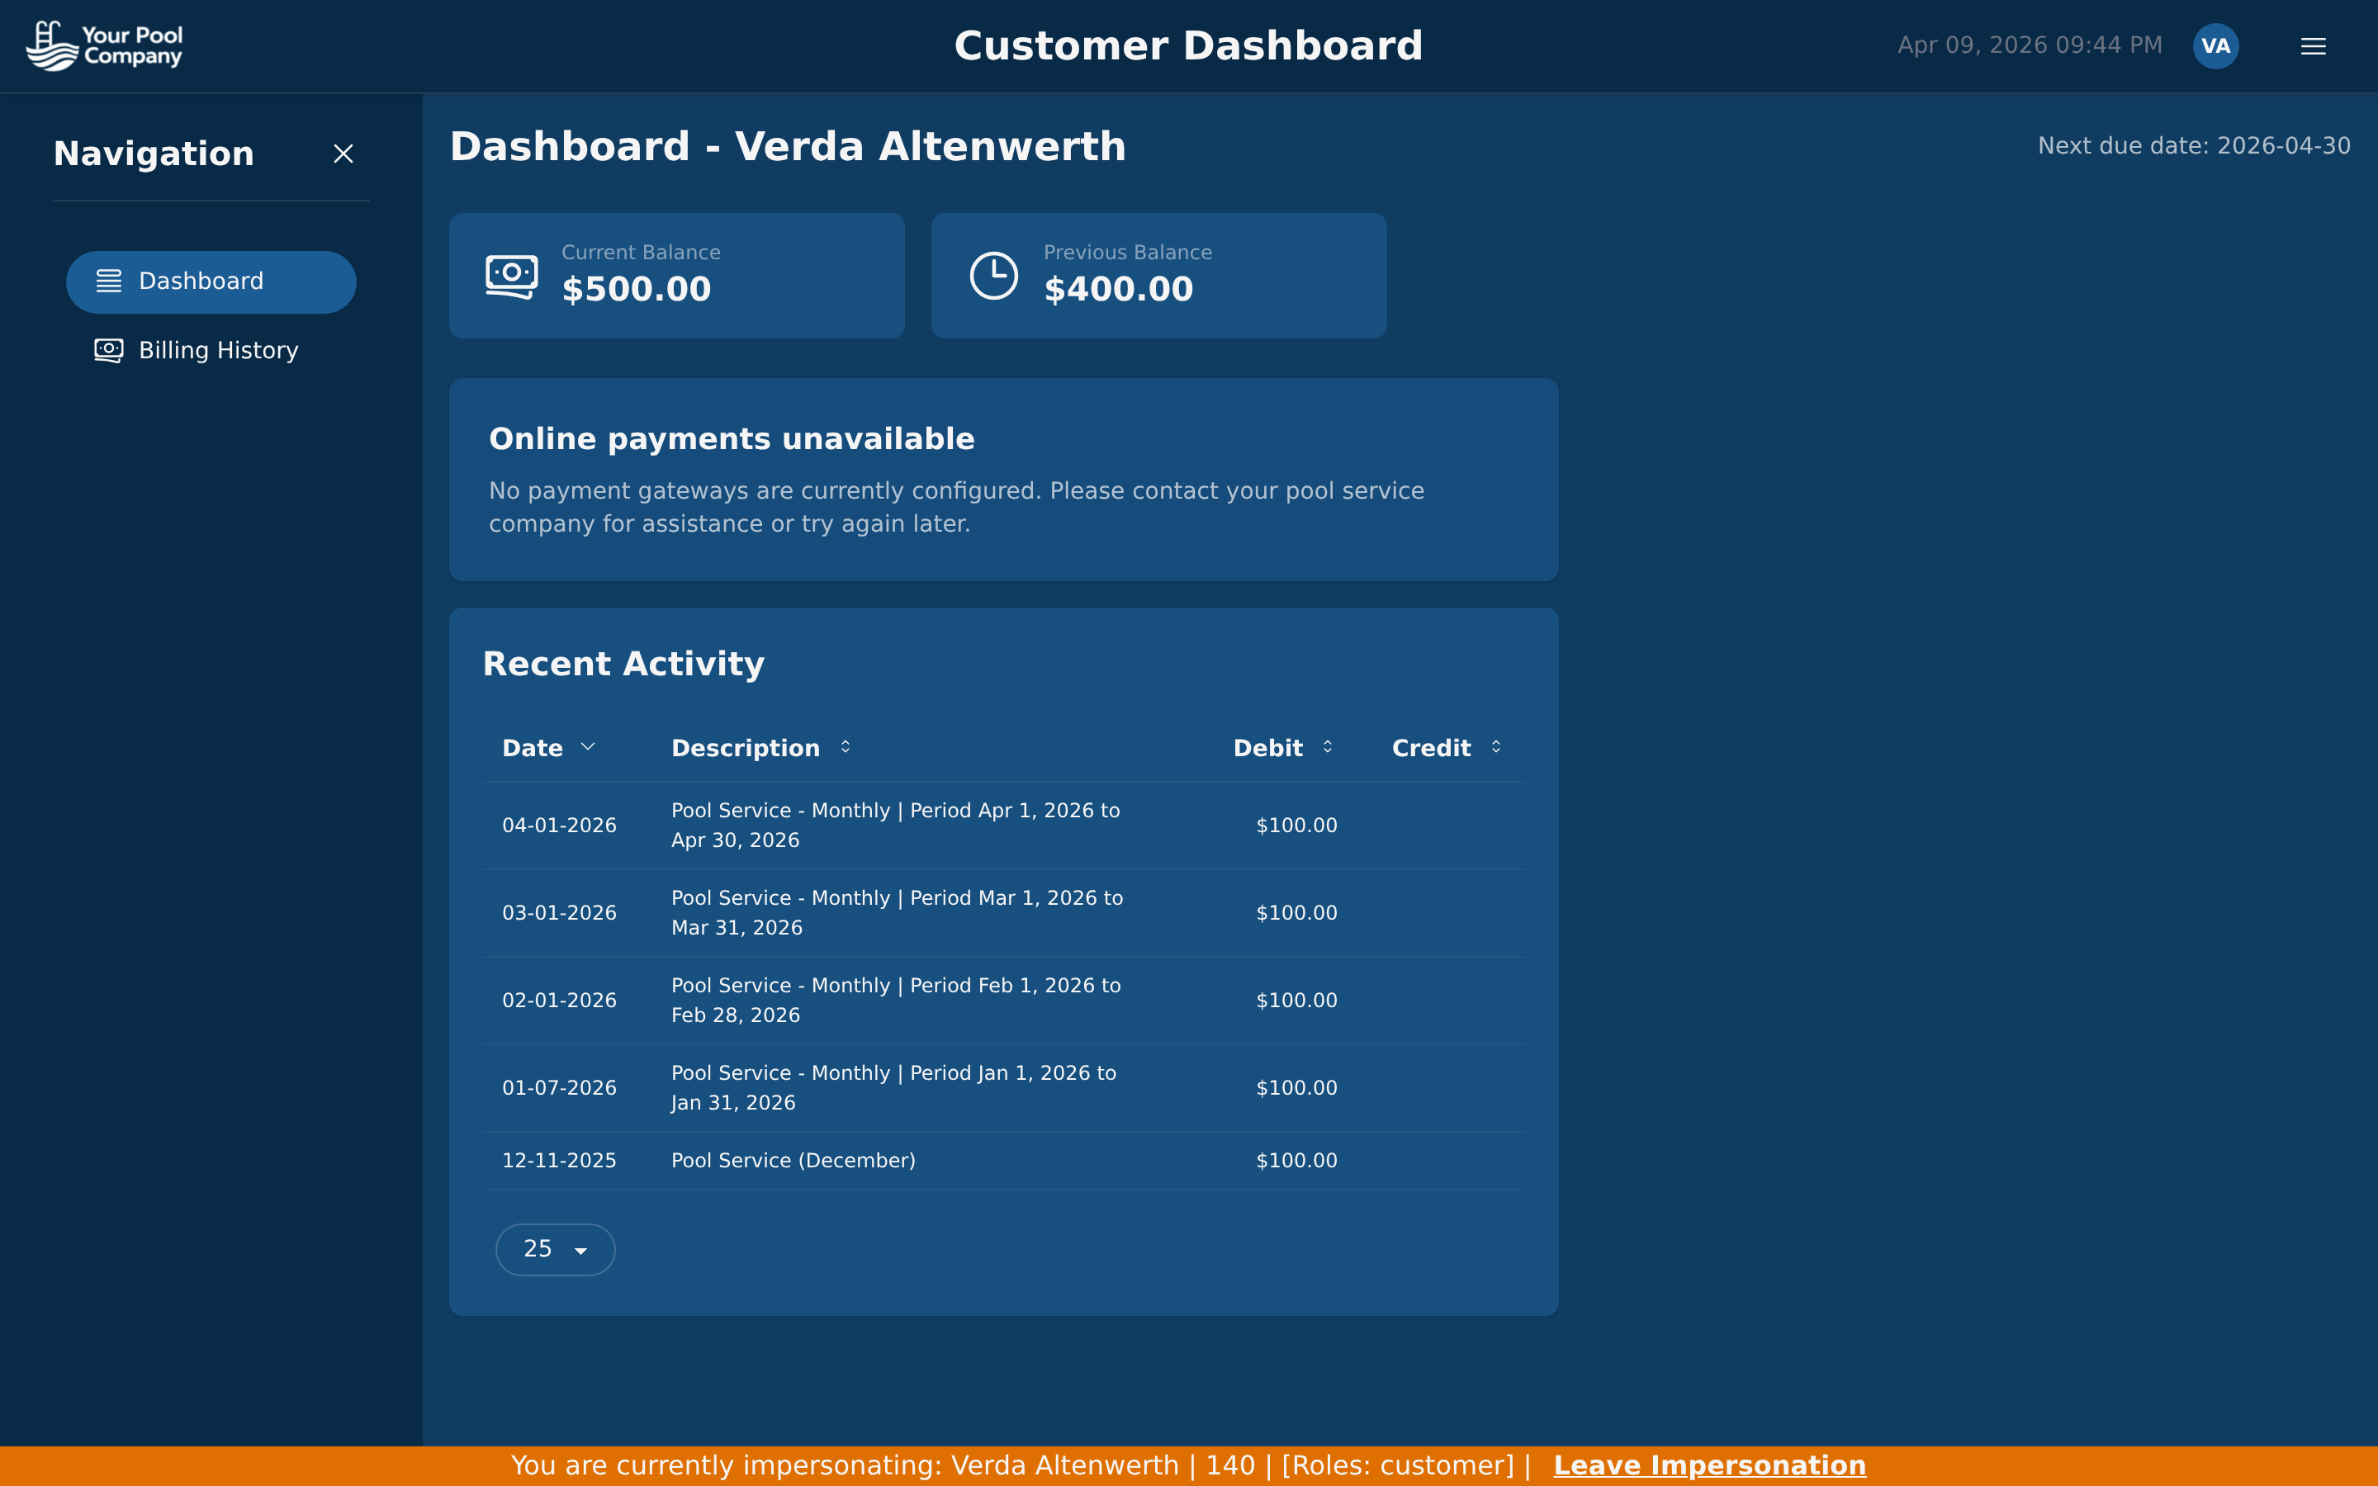Collapse the Navigation panel with the X
The image size is (2378, 1486).
tap(343, 154)
